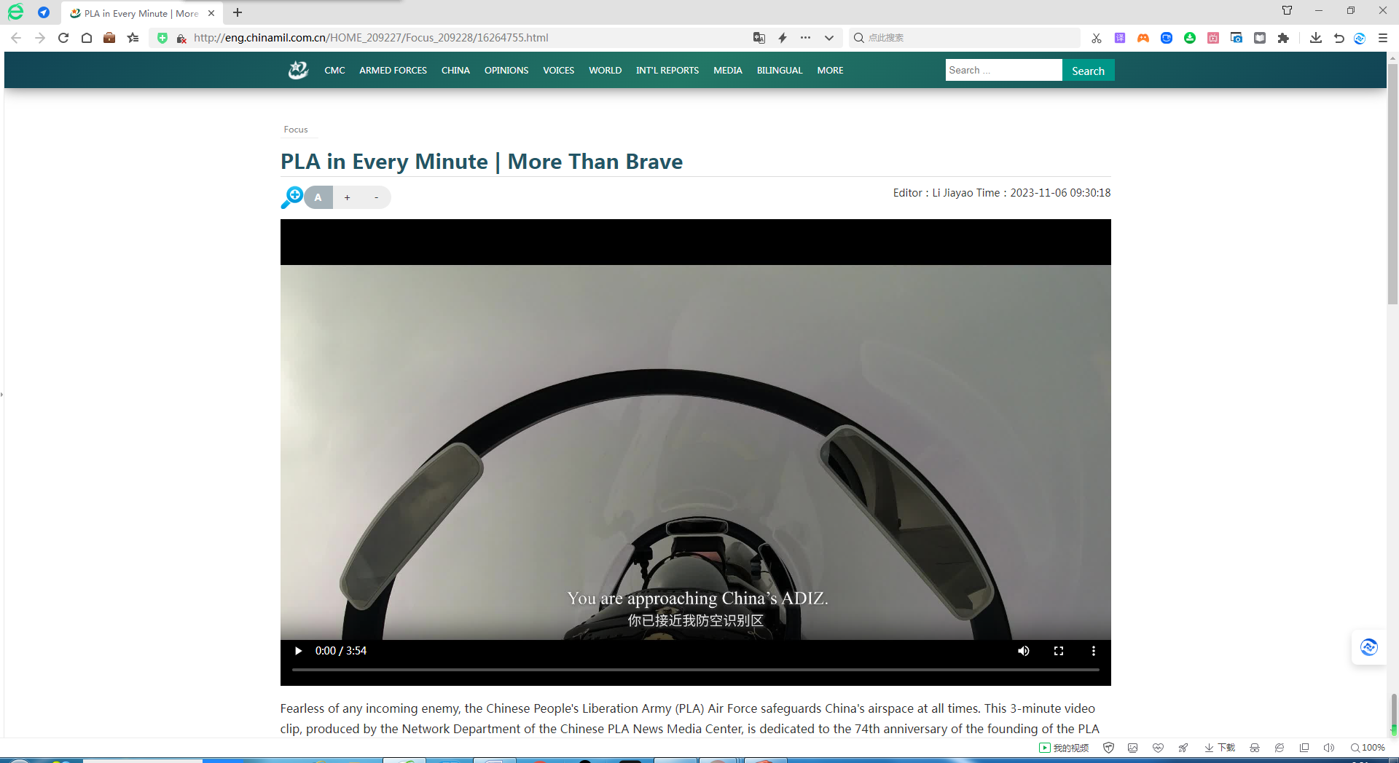Click the magnifier font zoom icon
Screen dimensions: 1399x763
[x=291, y=197]
